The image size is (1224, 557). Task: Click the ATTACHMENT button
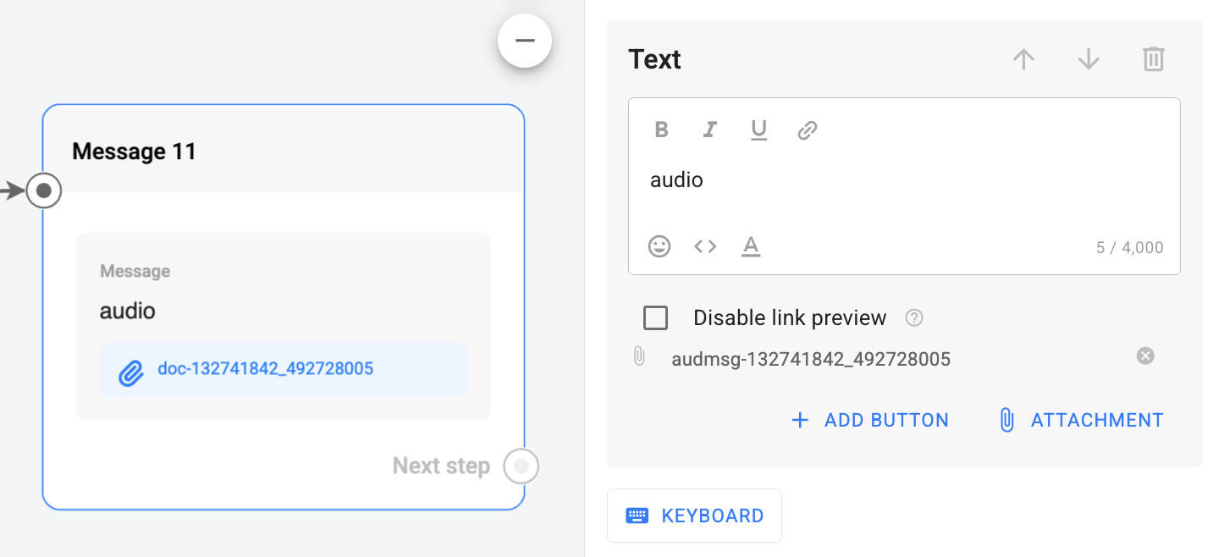(x=1081, y=420)
